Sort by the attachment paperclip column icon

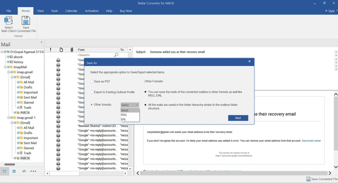[72, 50]
